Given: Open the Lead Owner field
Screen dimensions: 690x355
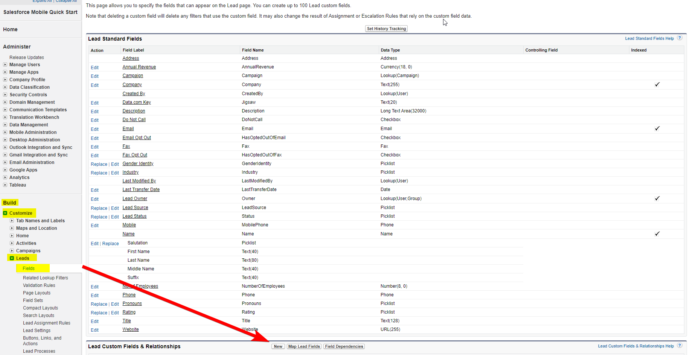Looking at the screenshot, I should [135, 199].
